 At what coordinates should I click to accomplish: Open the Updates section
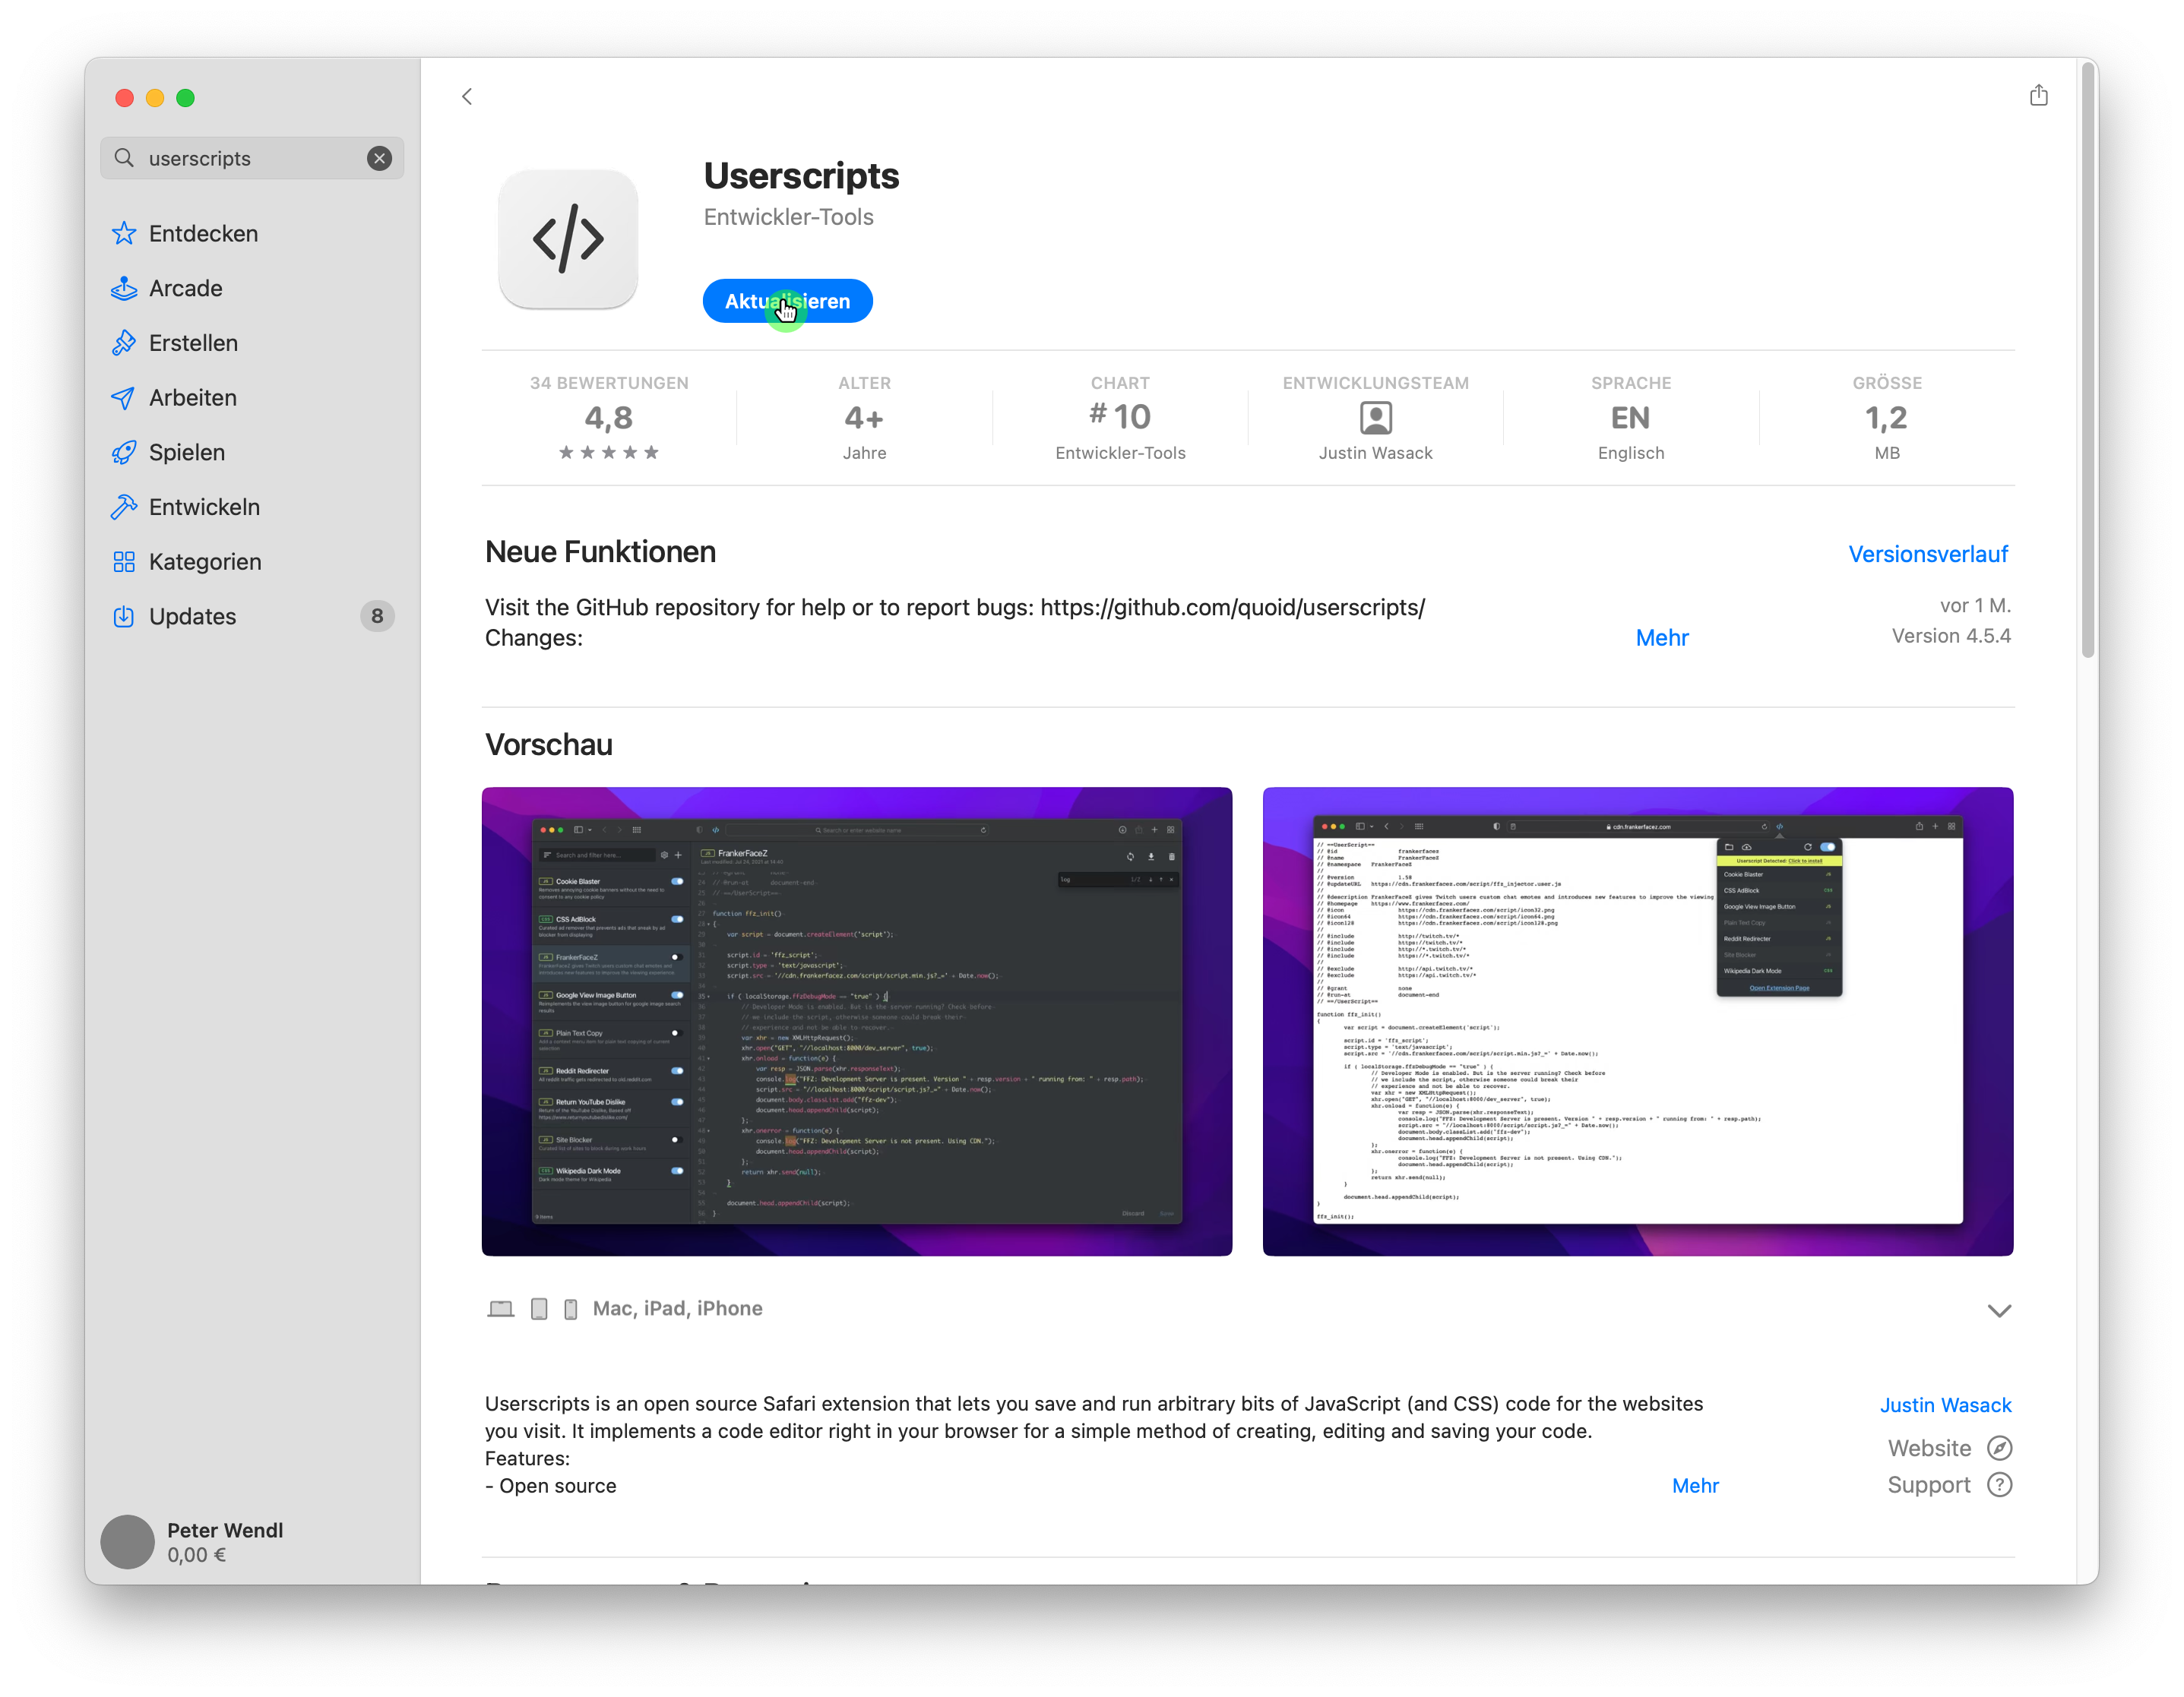click(x=252, y=617)
